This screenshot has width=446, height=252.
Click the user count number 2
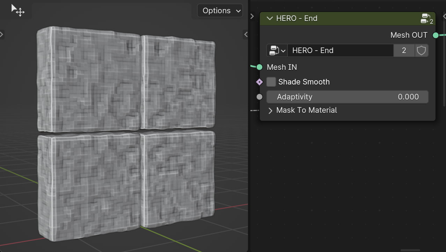click(x=404, y=51)
